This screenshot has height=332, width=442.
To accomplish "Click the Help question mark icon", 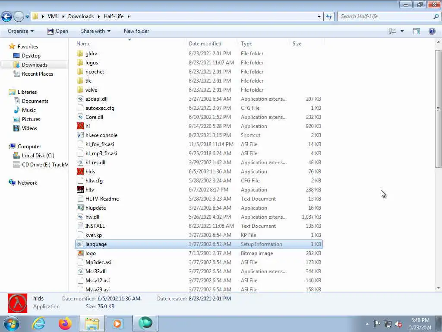I will (432, 31).
